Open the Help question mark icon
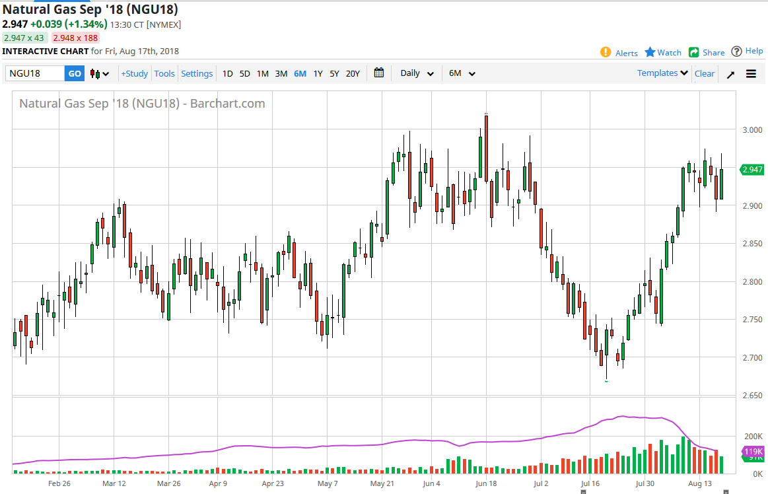 pyautogui.click(x=736, y=52)
